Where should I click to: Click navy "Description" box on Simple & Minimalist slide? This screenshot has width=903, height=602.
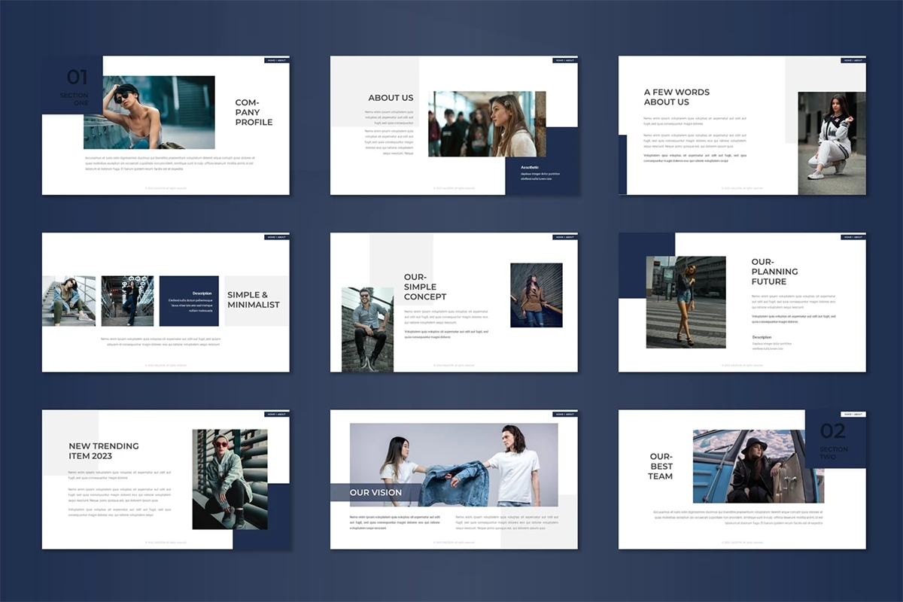pos(189,301)
